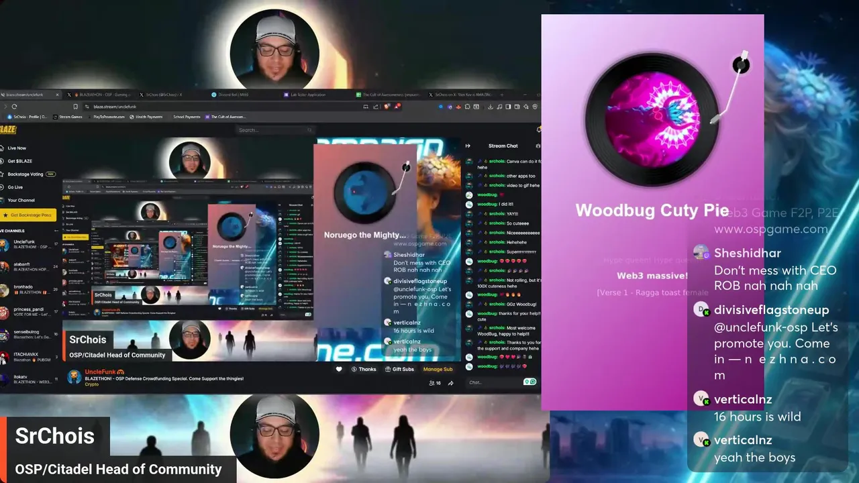Open the browser downloads icon
Viewport: 859px width, 483px height.
490,107
